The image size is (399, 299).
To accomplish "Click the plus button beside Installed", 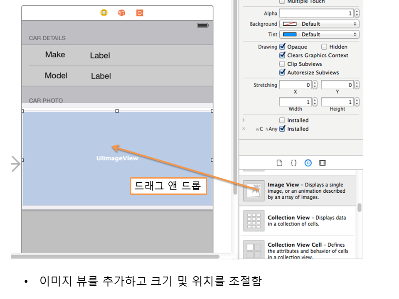I will tap(244, 120).
